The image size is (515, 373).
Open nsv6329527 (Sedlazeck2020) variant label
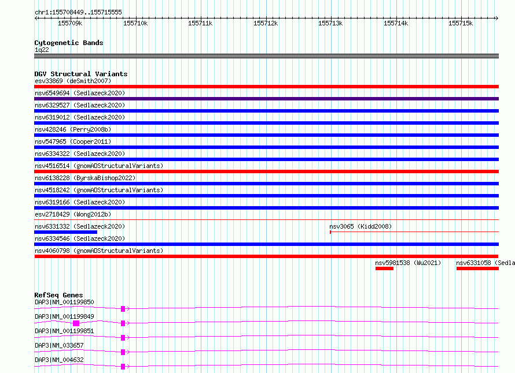tap(80, 105)
